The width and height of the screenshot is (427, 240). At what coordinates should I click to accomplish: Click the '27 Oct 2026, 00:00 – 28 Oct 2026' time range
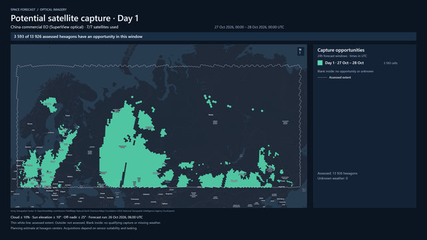pyautogui.click(x=249, y=27)
